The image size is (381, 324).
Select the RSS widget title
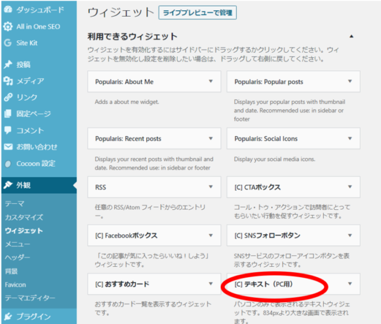click(101, 187)
